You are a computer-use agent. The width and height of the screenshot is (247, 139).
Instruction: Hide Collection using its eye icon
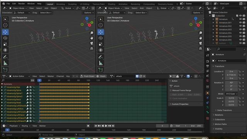[x=240, y=16]
